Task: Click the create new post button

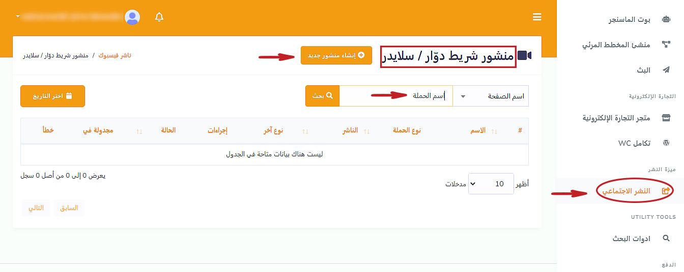Action: [x=336, y=55]
